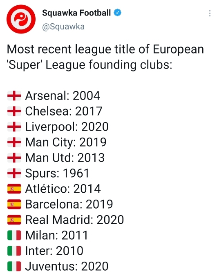Click the Italy flag beside Juventus
The height and width of the screenshot is (278, 217).
[x=14, y=266]
